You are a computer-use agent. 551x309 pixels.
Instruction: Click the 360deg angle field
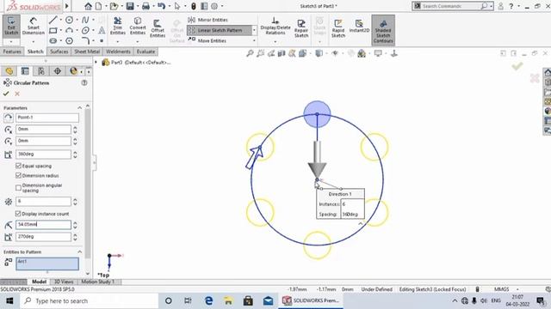pyautogui.click(x=43, y=154)
